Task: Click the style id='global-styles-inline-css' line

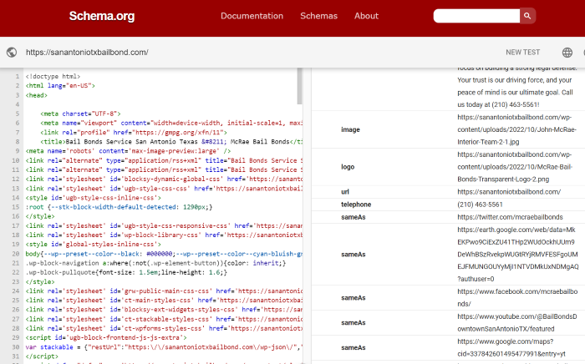Action: [94, 245]
